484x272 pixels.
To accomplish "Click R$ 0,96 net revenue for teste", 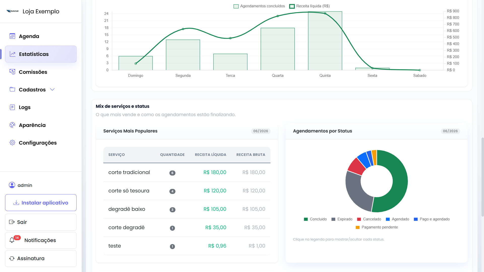I will [217, 246].
